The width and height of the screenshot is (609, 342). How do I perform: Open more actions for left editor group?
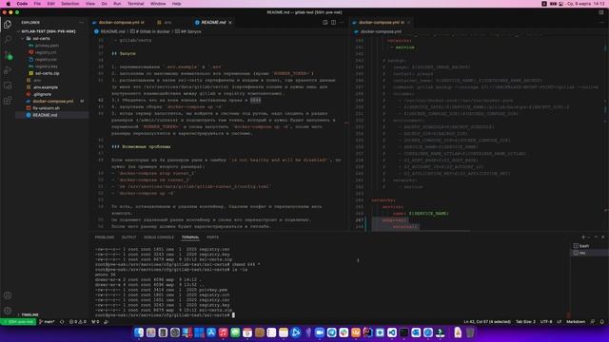[x=342, y=23]
